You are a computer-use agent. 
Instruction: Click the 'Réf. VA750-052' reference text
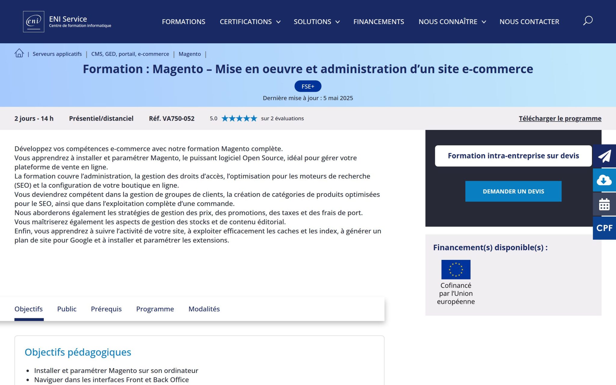point(172,119)
